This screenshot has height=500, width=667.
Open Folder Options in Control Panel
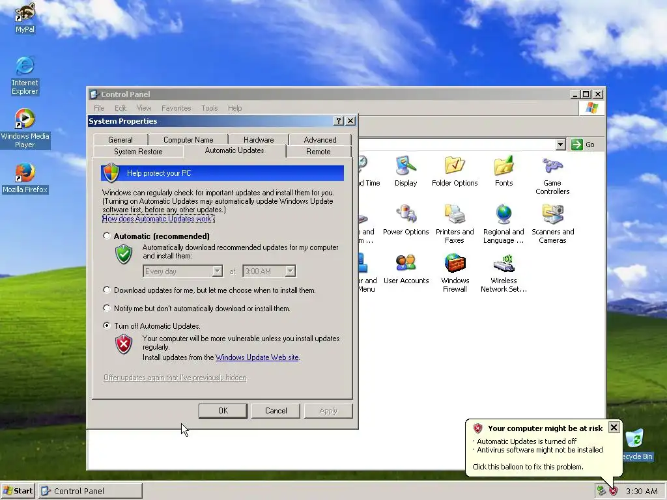(x=454, y=171)
